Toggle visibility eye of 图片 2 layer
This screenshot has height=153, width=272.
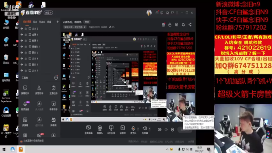coord(22,52)
